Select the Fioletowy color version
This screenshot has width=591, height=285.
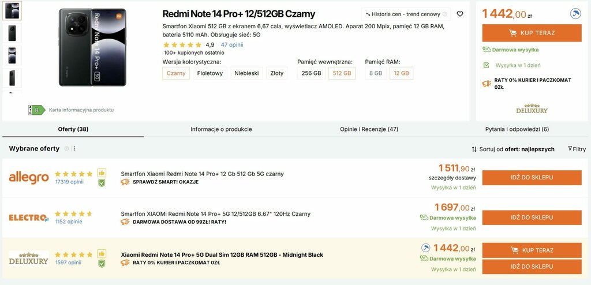click(x=210, y=73)
